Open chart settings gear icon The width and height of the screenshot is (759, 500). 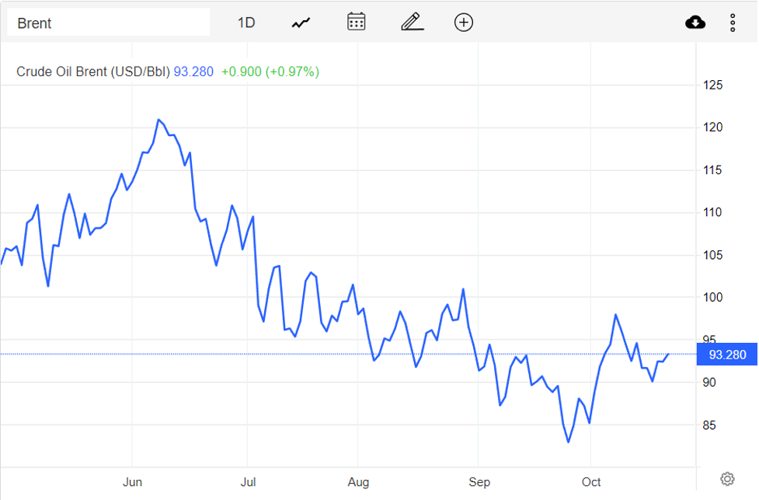(x=727, y=478)
